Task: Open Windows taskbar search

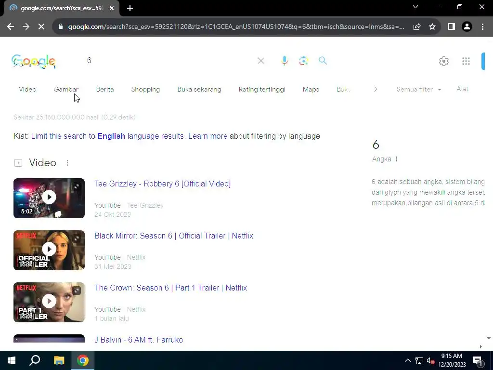Action: pos(35,360)
